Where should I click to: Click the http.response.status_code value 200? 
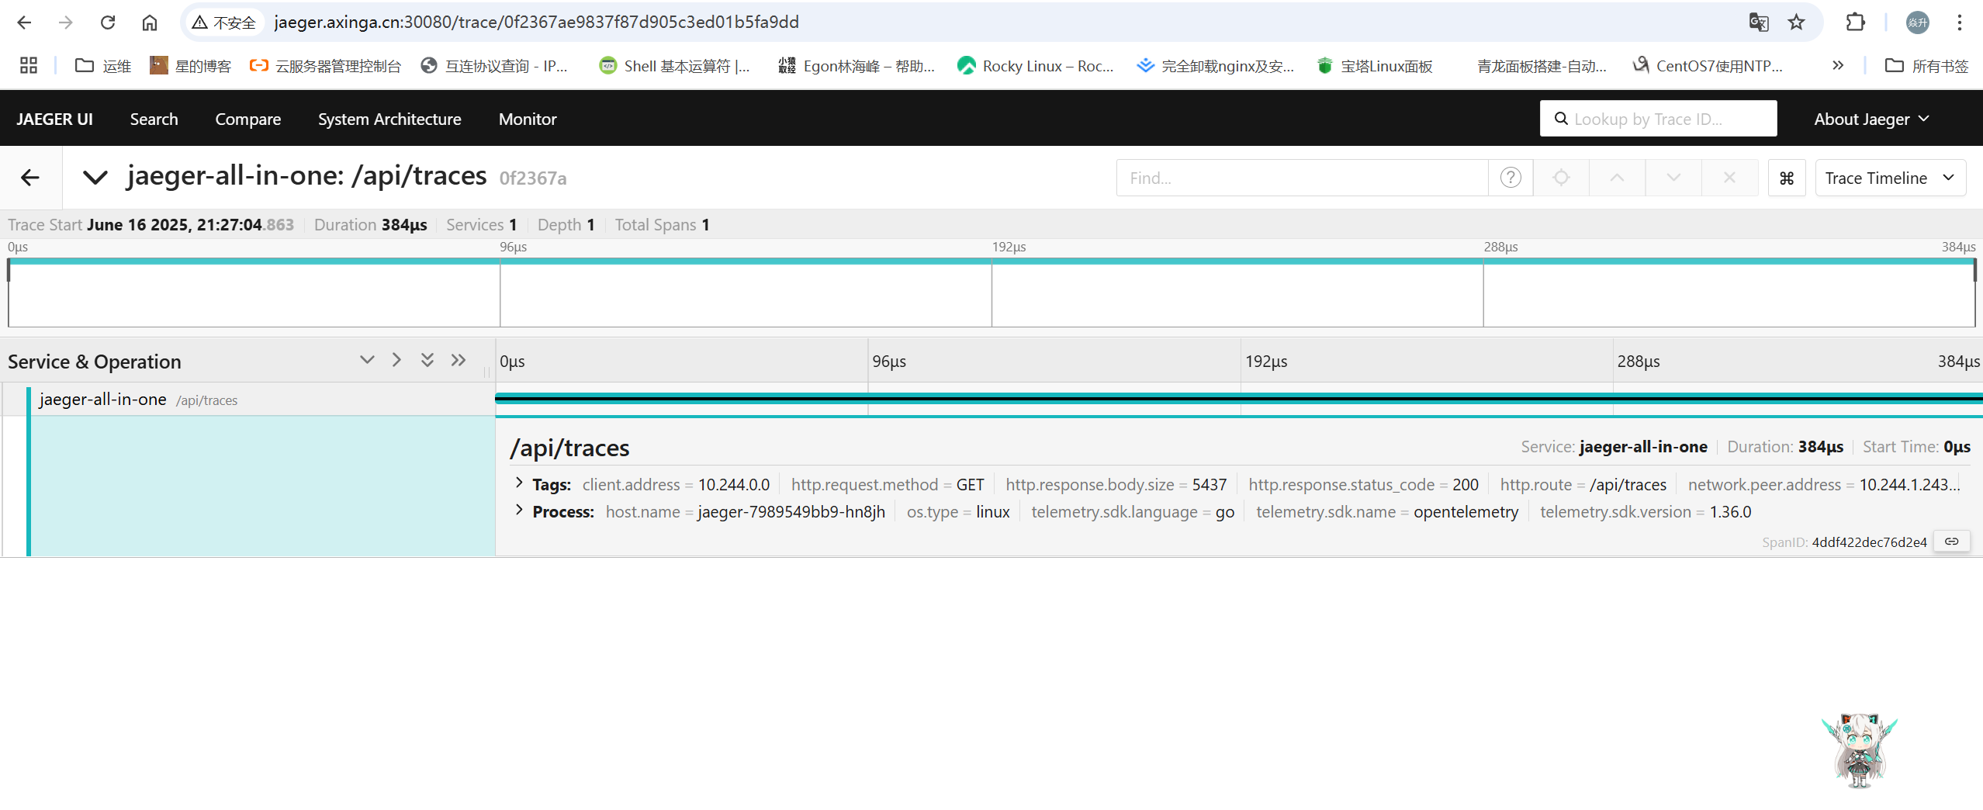1466,485
